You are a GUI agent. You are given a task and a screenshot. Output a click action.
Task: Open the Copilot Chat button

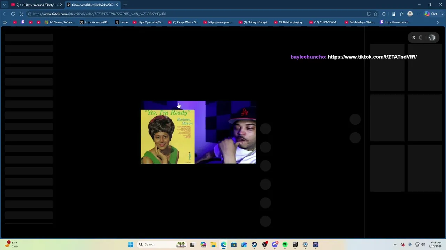pyautogui.click(x=431, y=14)
